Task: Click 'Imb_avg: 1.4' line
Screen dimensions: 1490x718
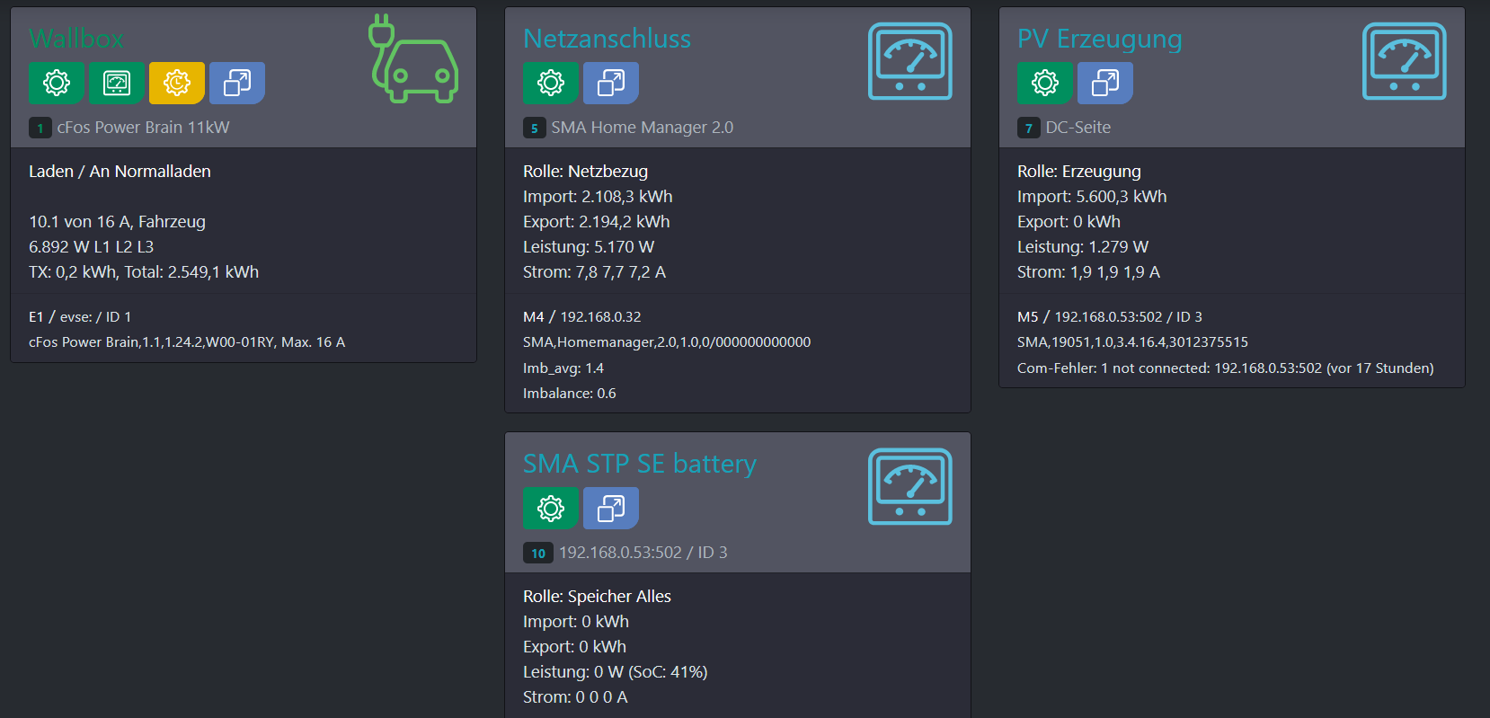Action: [x=563, y=368]
